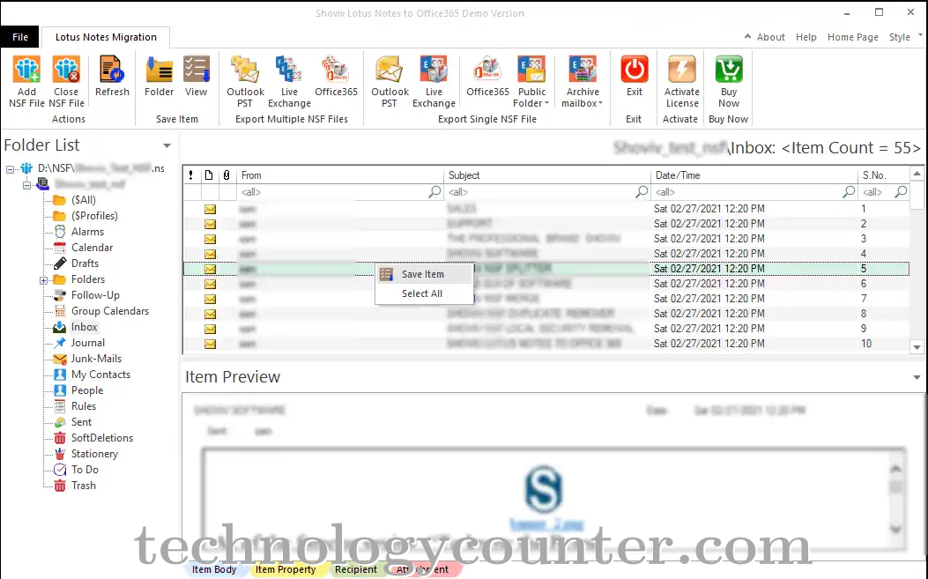928x579 pixels.
Task: Collapse the D:\NSF root tree node
Action: pyautogui.click(x=10, y=169)
